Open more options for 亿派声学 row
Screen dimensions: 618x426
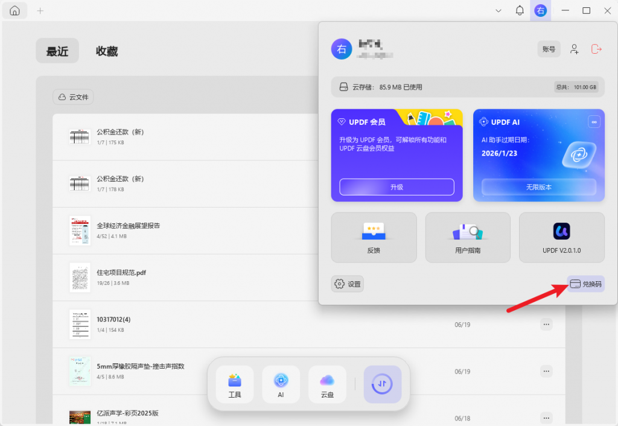click(546, 418)
